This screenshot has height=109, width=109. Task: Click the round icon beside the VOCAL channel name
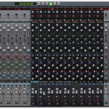pos(72,82)
